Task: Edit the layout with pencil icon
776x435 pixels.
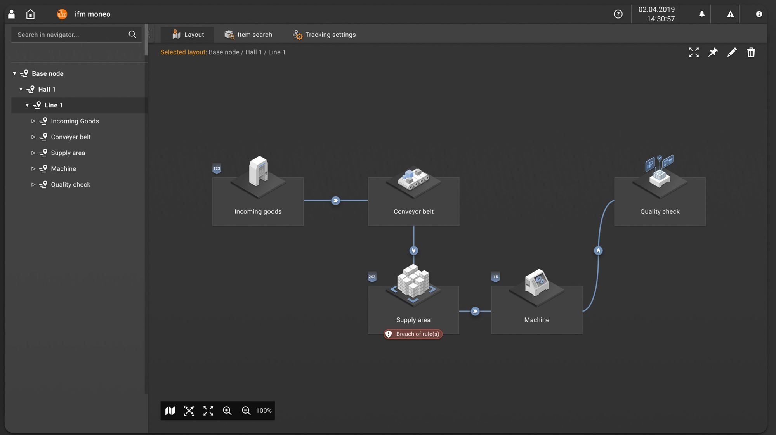Action: (x=732, y=52)
